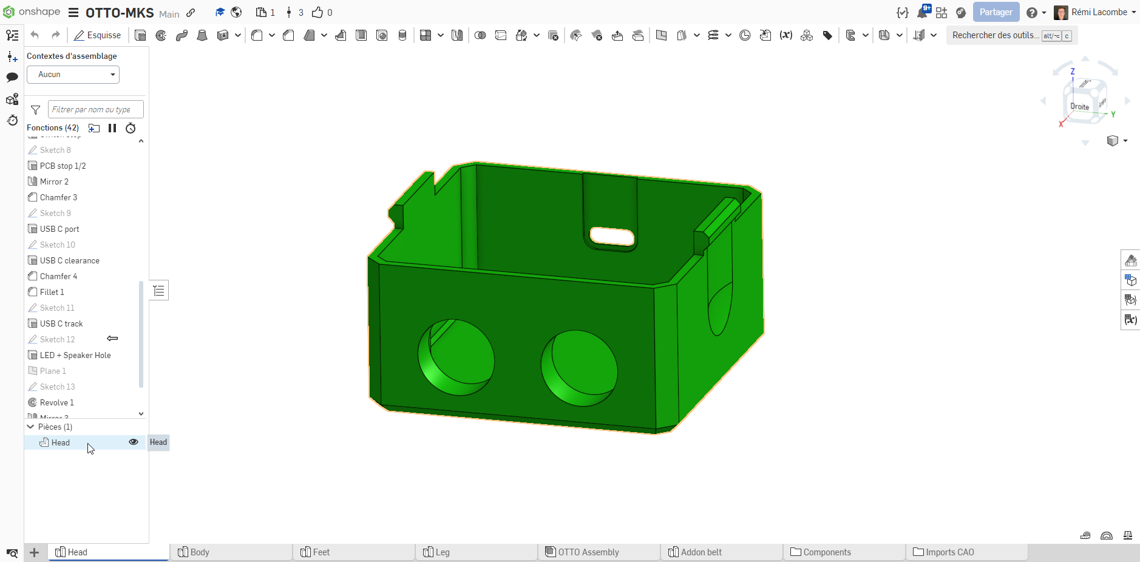Viewport: 1140px width, 562px height.
Task: Click the Partager button
Action: pos(996,12)
